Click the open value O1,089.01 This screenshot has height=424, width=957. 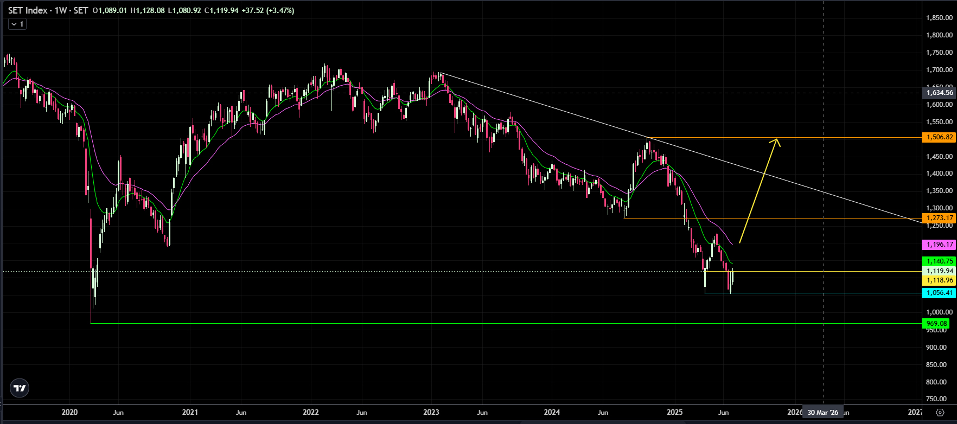(x=110, y=10)
